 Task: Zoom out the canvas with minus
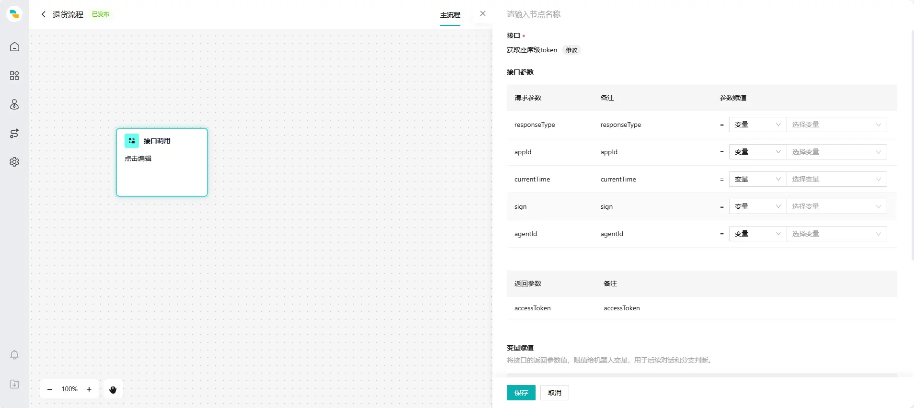pyautogui.click(x=50, y=389)
